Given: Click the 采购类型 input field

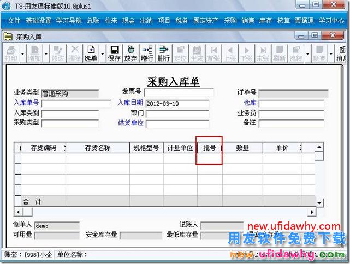Looking at the screenshot, I should pos(70,123).
